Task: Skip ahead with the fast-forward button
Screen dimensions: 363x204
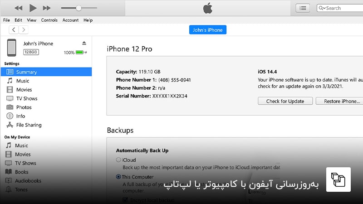Action: (47, 8)
